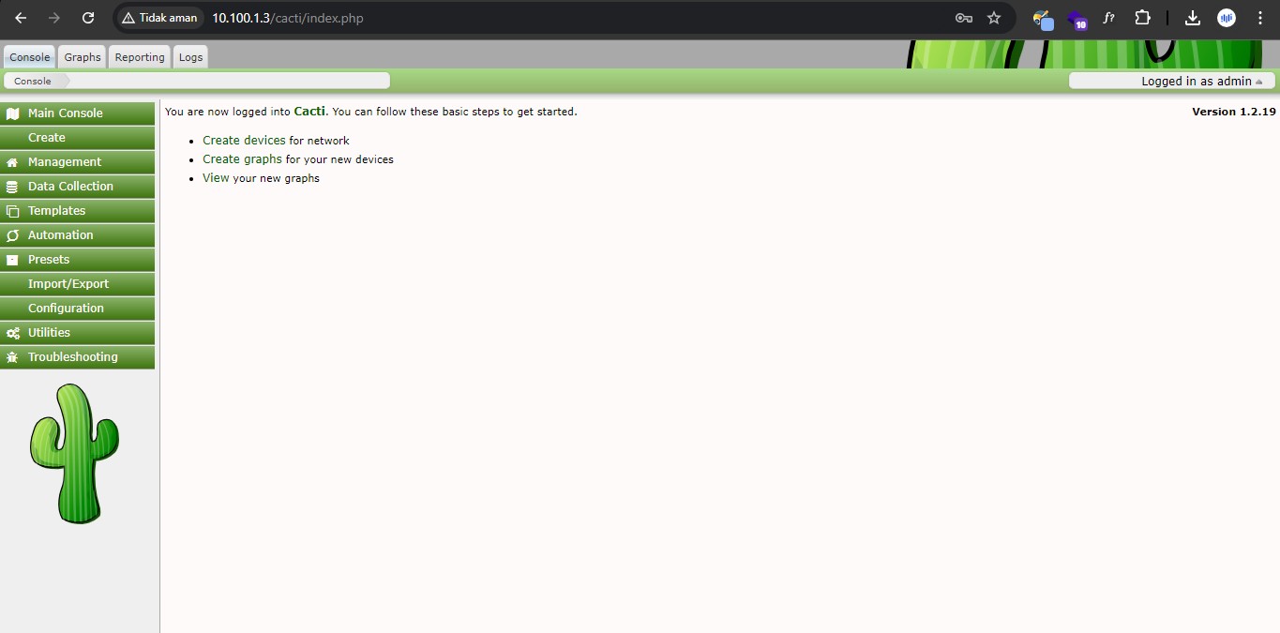
Task: Follow the View new graphs link
Action: click(x=216, y=178)
